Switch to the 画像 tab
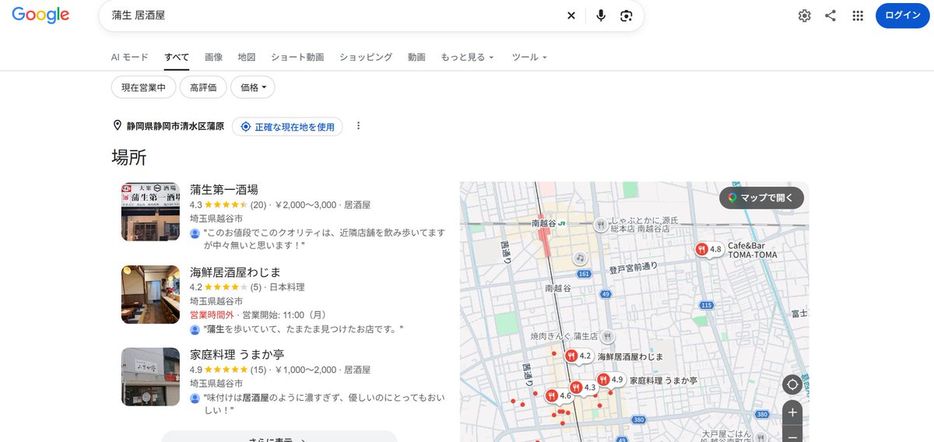934x442 pixels. point(214,57)
